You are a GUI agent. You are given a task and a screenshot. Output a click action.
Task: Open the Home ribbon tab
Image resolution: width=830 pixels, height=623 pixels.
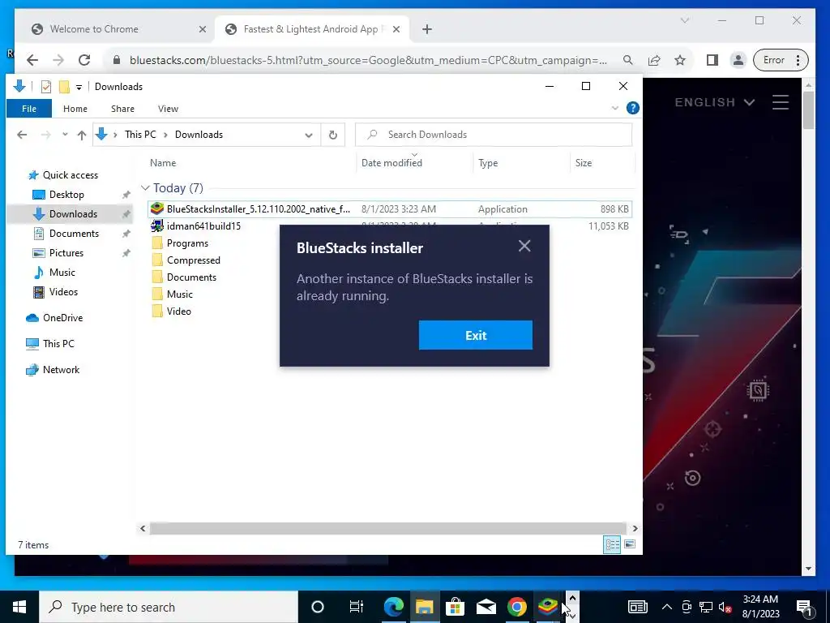pos(75,109)
